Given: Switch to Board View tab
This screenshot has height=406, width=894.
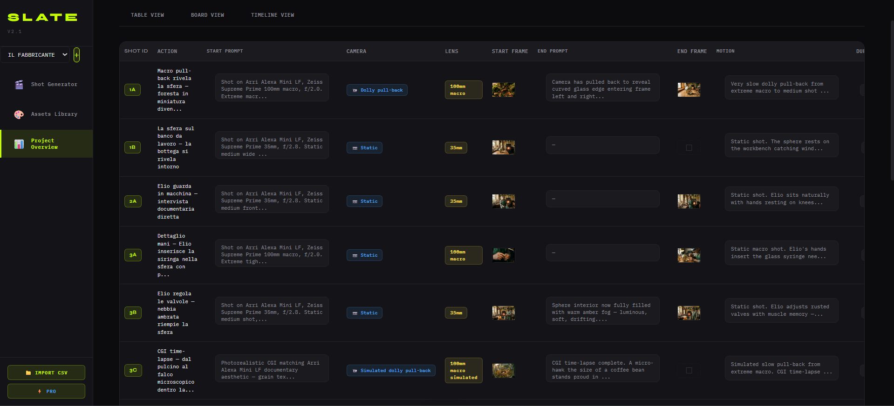Looking at the screenshot, I should 207,15.
